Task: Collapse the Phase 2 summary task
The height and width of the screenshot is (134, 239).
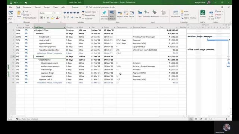Action: 36,57
